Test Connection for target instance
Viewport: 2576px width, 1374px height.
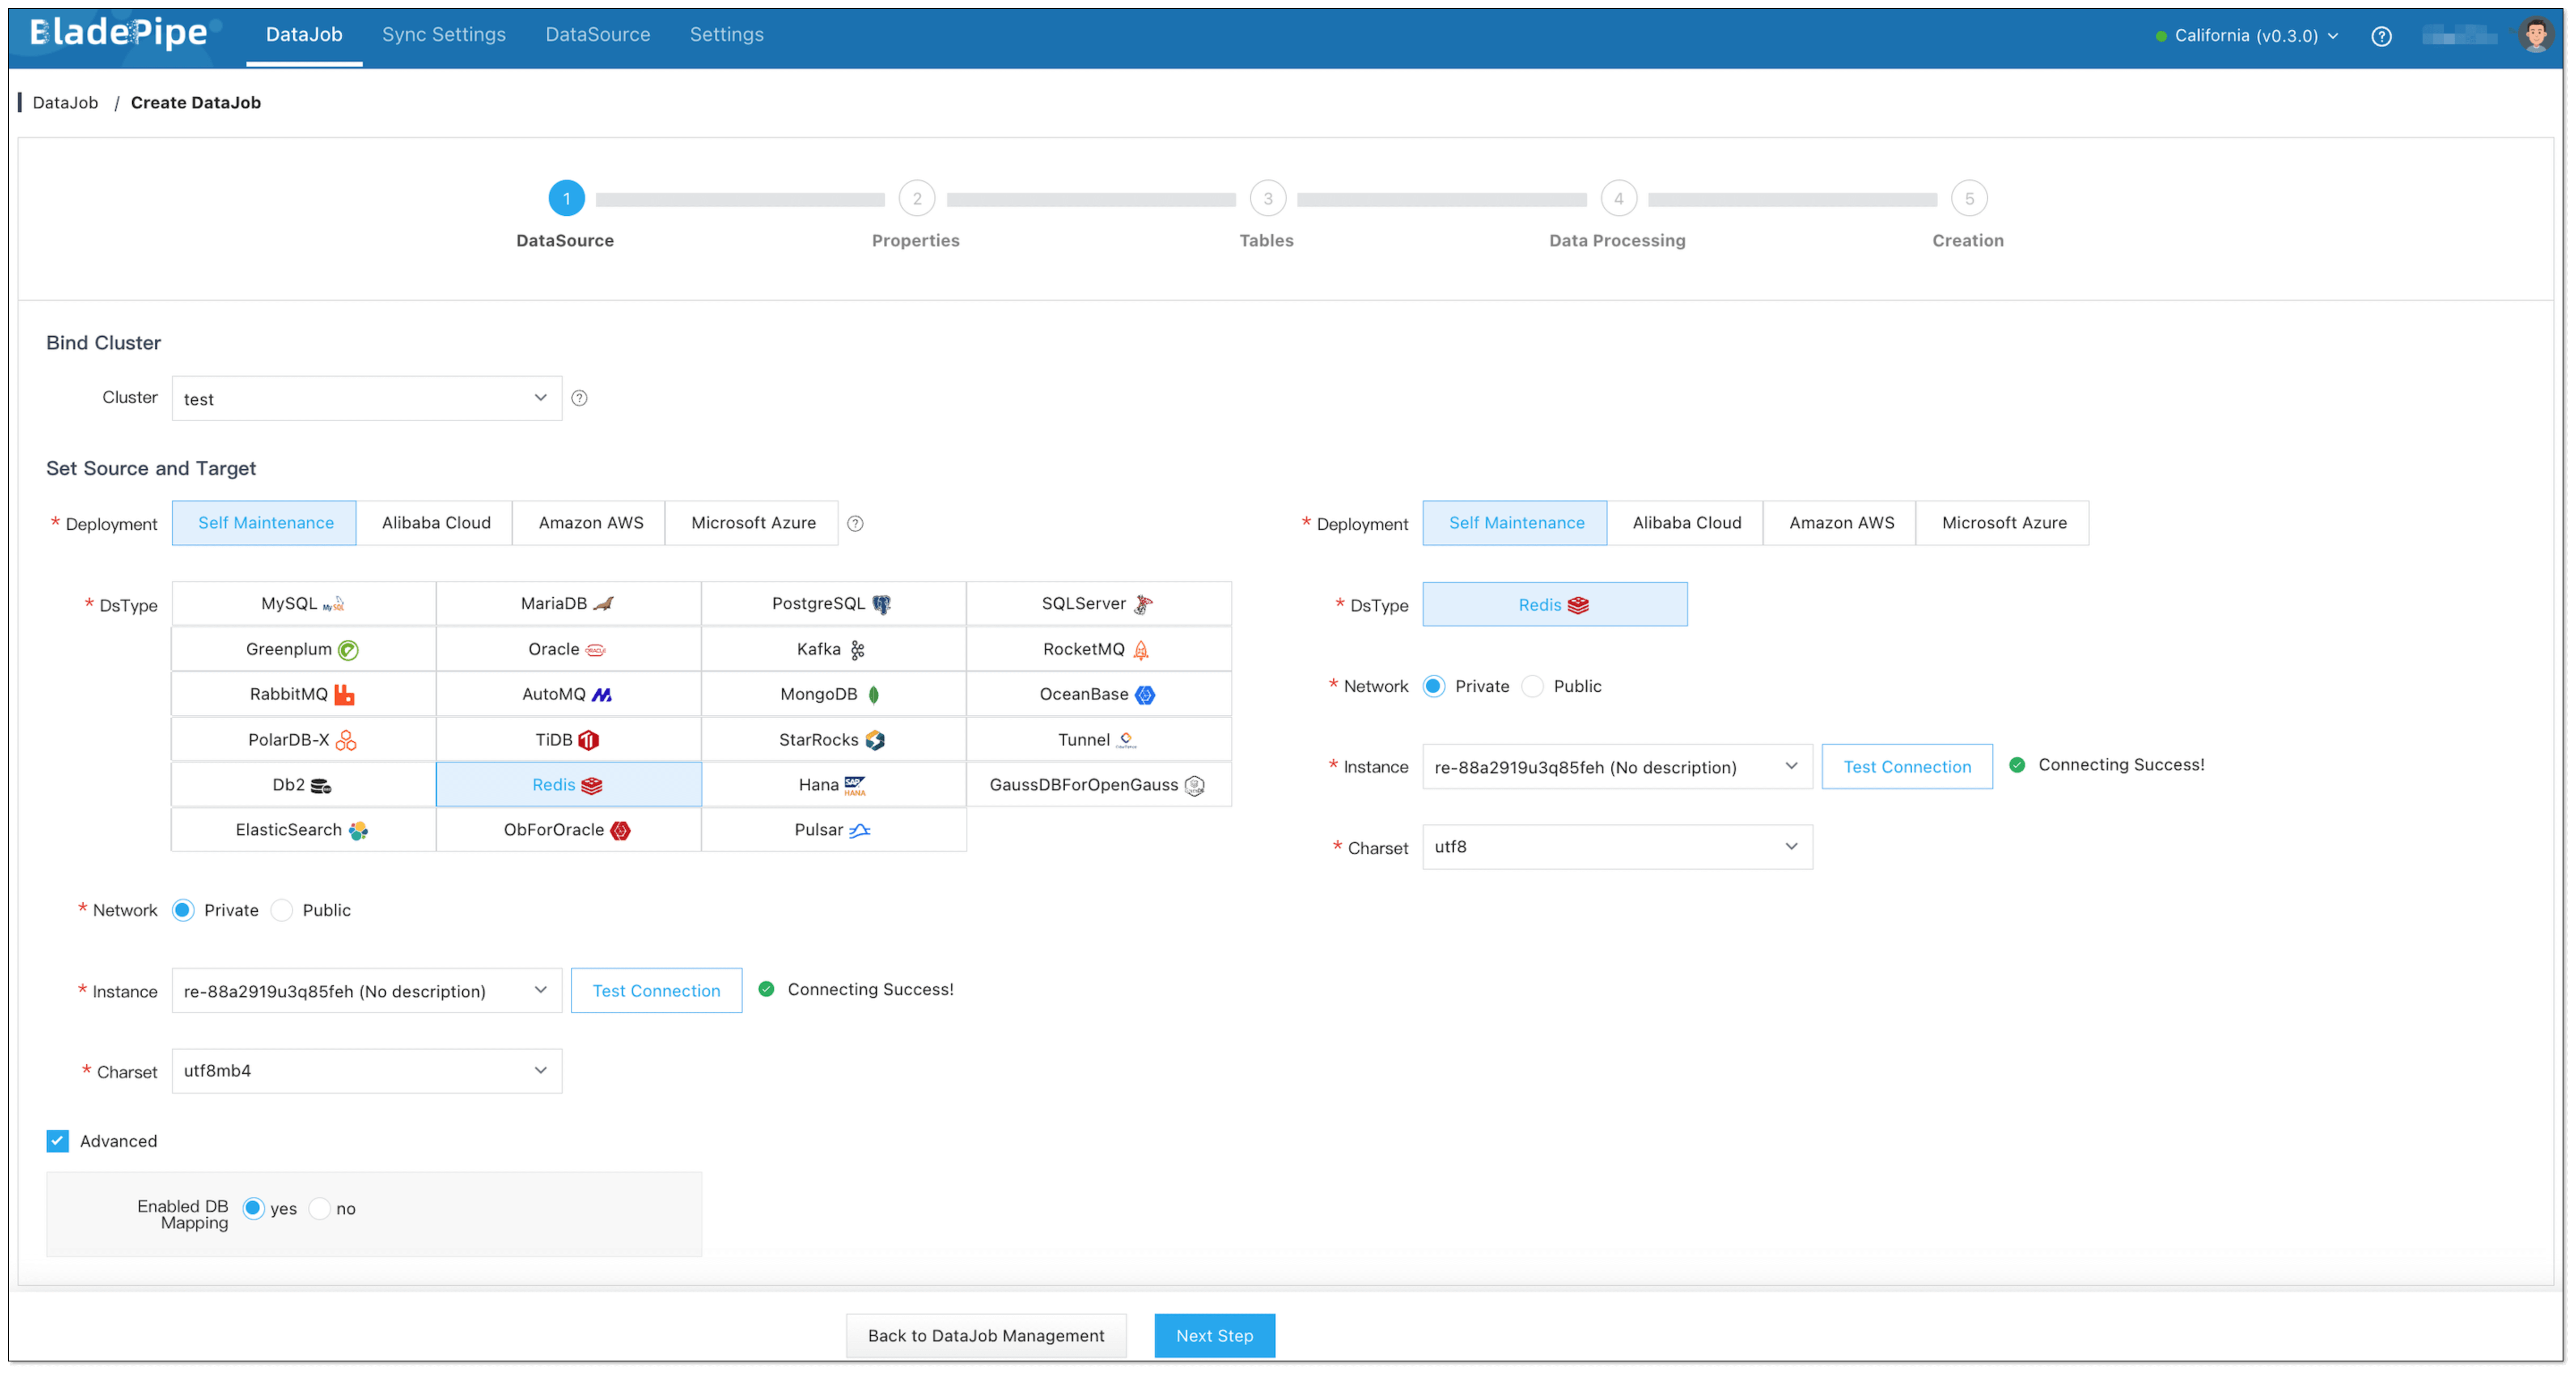(x=1906, y=767)
